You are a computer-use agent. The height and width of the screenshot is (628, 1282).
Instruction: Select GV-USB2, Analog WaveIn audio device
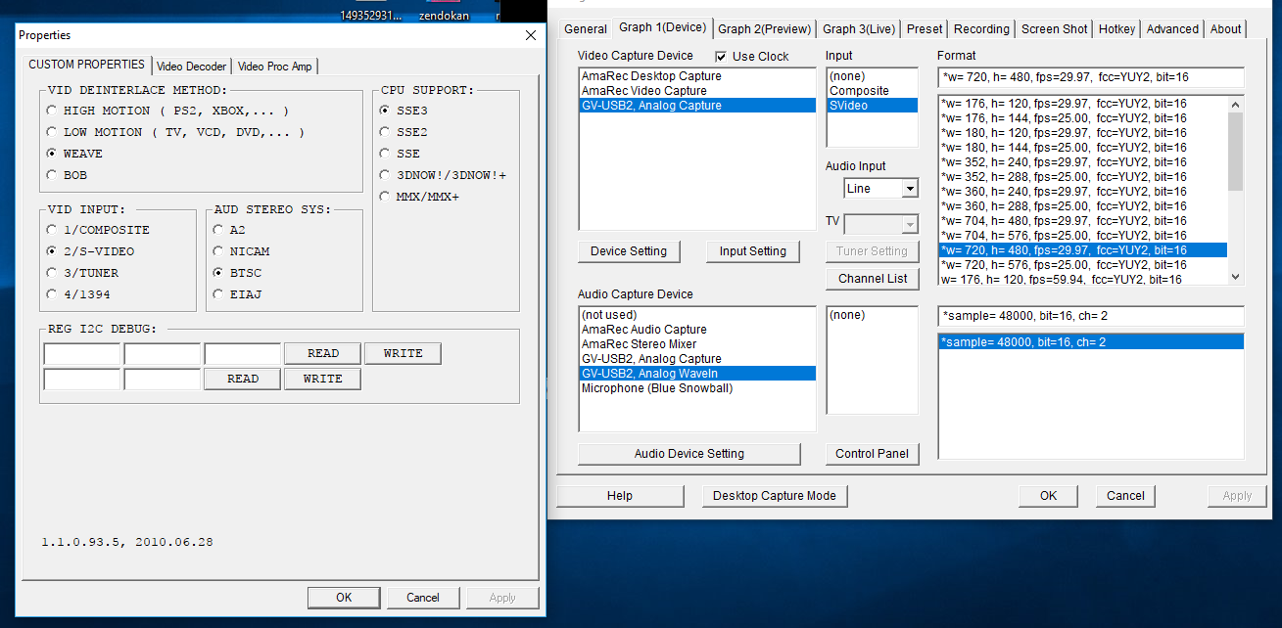tap(697, 374)
